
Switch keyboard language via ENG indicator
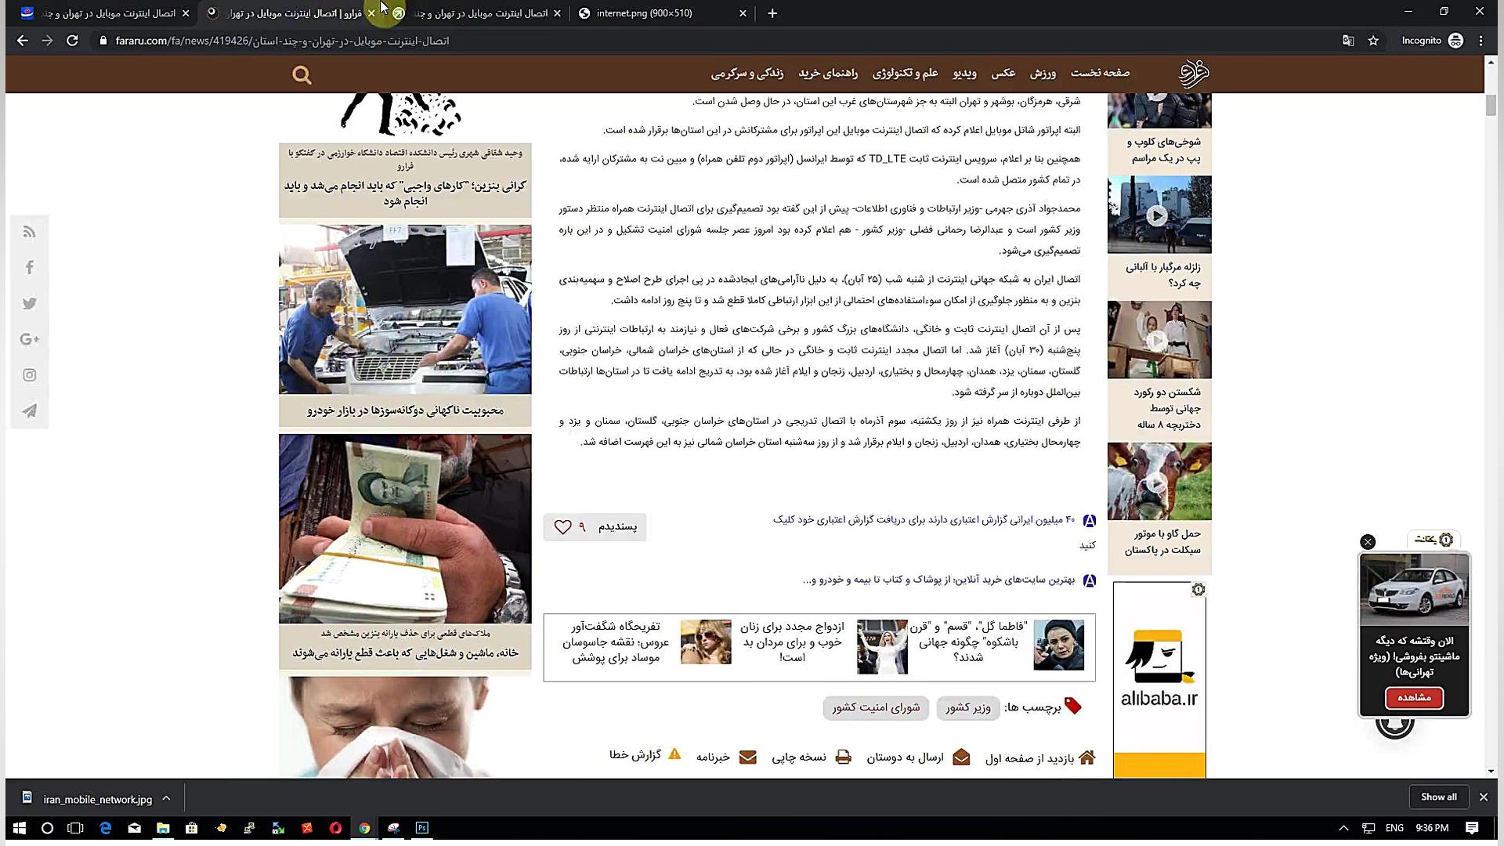coord(1394,828)
